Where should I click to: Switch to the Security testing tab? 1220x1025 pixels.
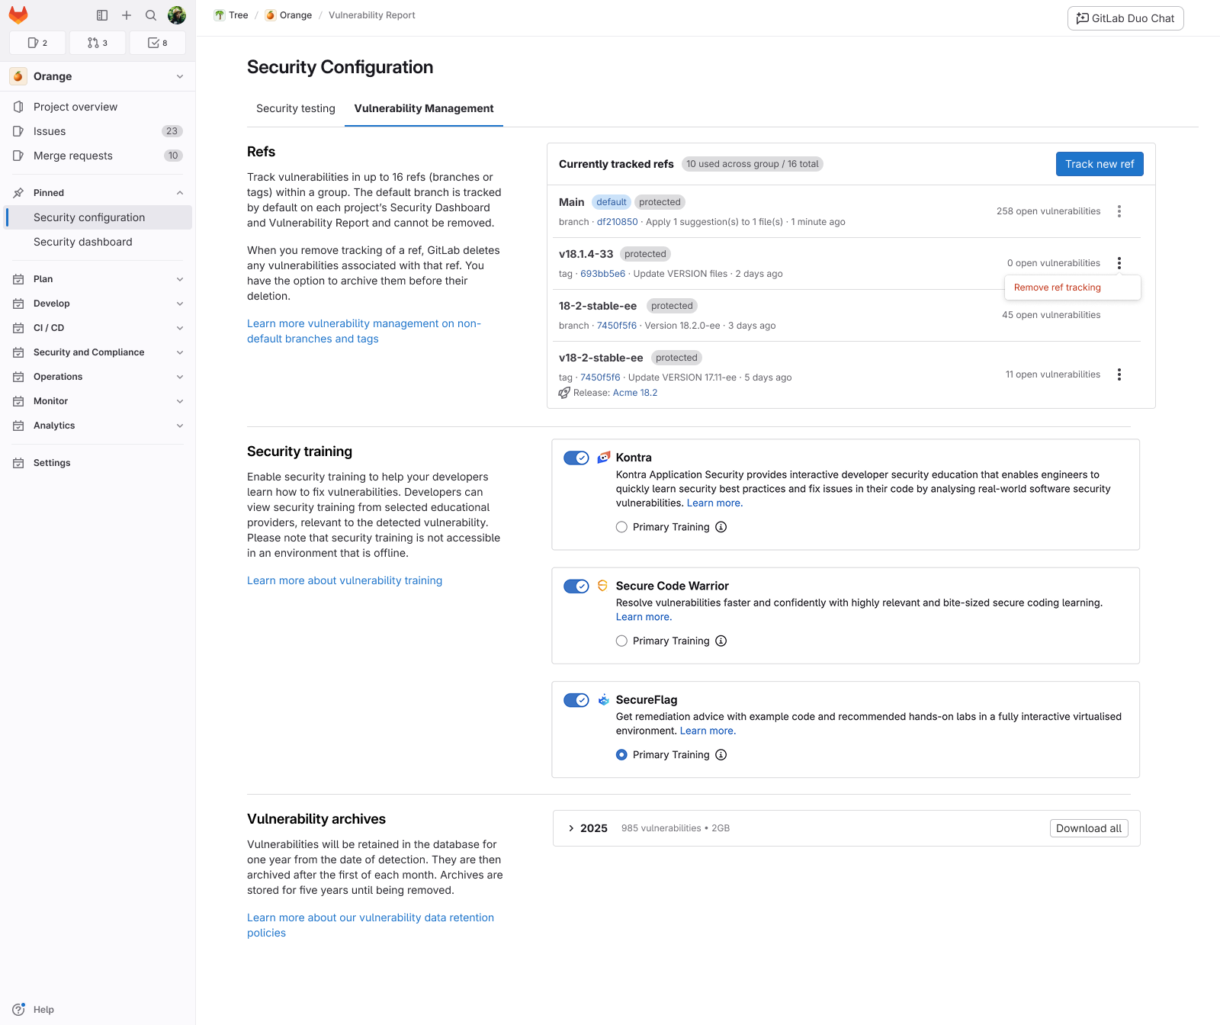click(x=296, y=108)
